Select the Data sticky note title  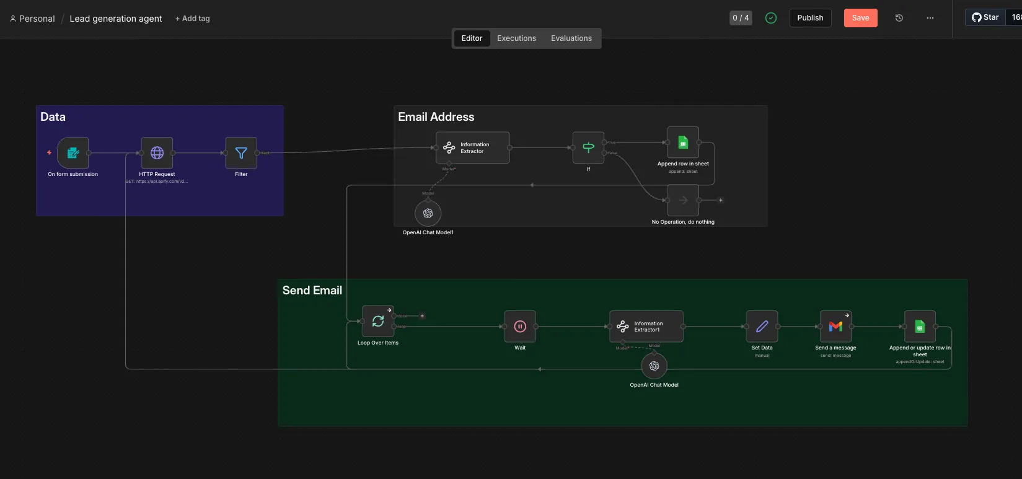pos(53,117)
